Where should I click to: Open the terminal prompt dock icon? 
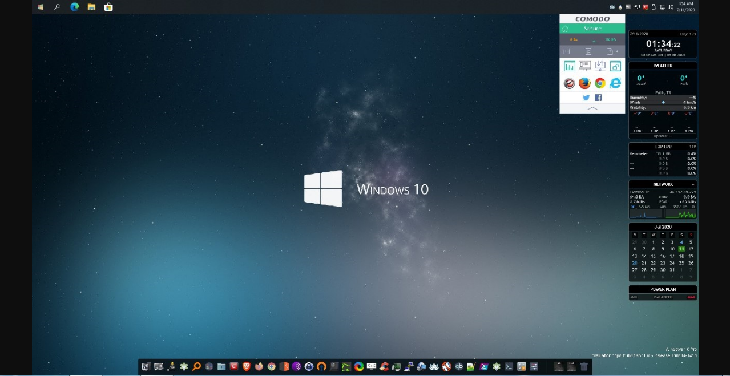pyautogui.click(x=509, y=366)
